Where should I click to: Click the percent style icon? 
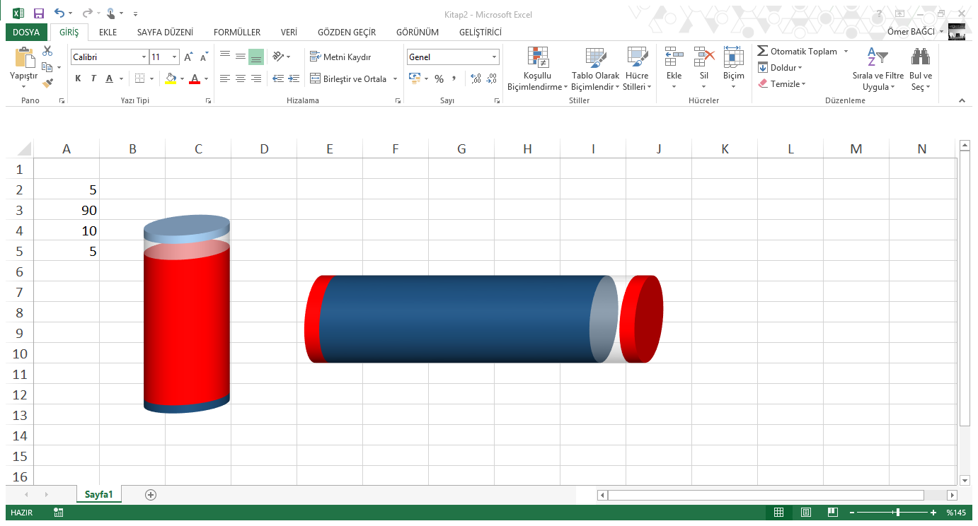pos(439,79)
